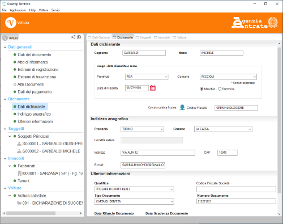
Task: Select the Femmina radio button
Action: coord(220,89)
